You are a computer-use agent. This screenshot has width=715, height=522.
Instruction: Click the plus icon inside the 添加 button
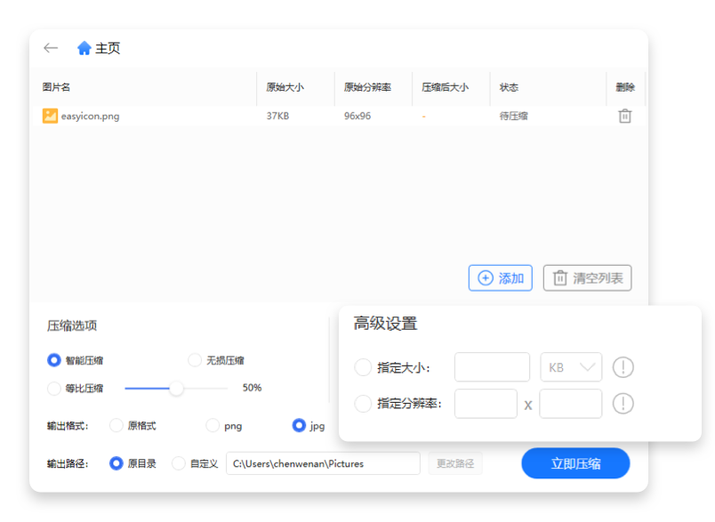coord(484,277)
